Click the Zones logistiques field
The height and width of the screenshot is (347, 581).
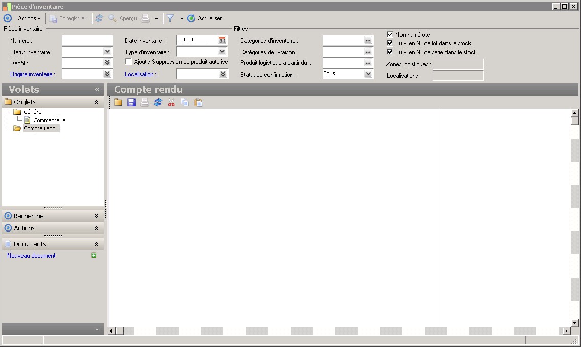(458, 64)
